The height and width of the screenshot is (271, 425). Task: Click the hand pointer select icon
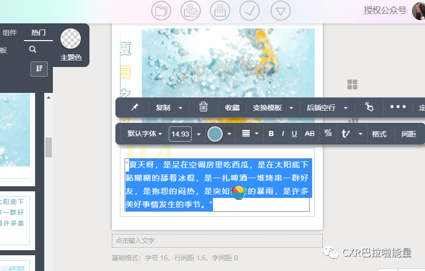pyautogui.click(x=369, y=107)
